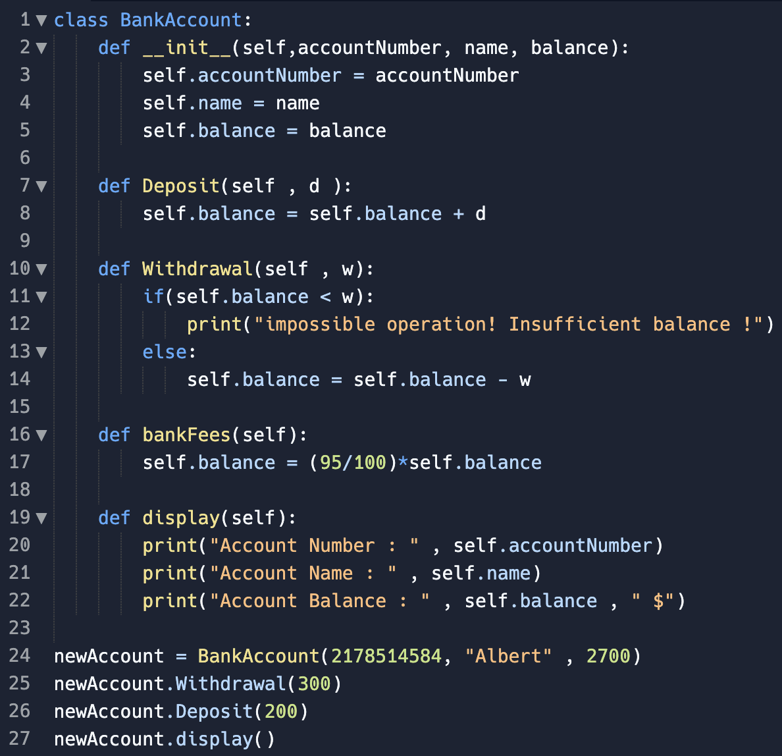Collapse the class BankAccount fold arrow

(41, 20)
